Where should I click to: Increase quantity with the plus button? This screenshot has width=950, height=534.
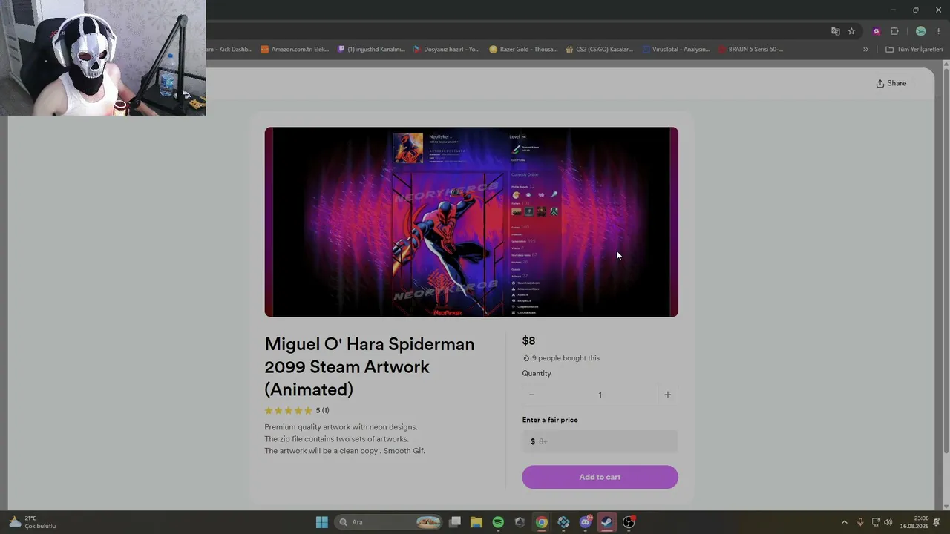click(x=667, y=395)
